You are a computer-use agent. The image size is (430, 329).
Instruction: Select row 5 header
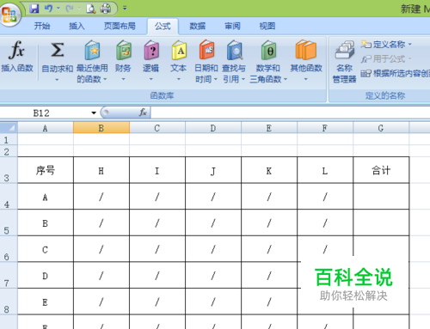coord(9,222)
